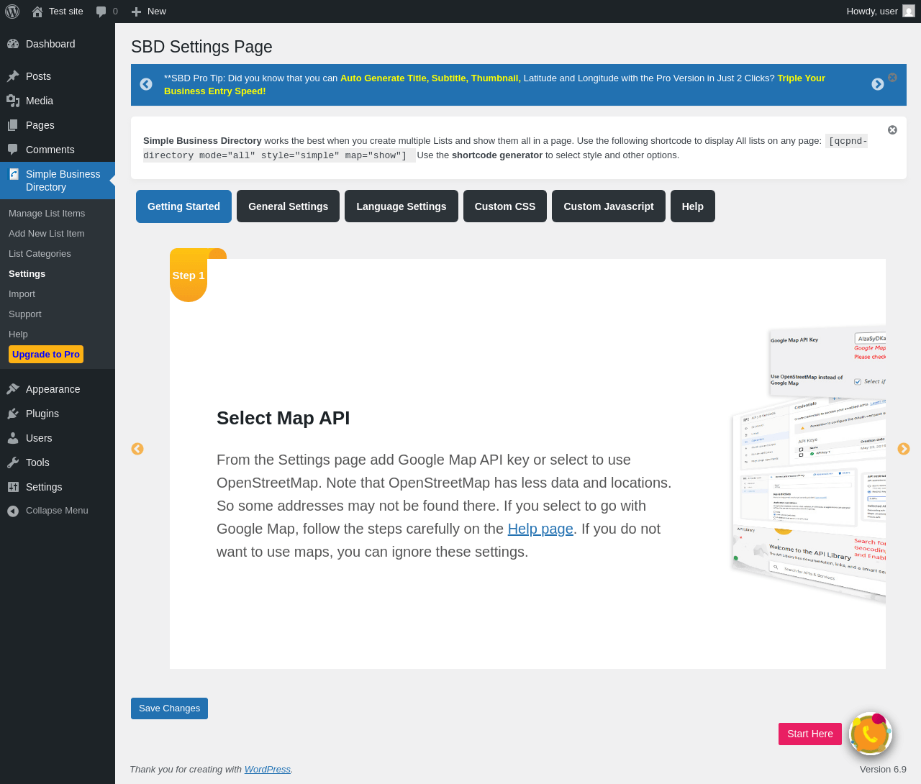This screenshot has height=784, width=921.
Task: Switch to Language Settings tab
Action: coord(401,206)
